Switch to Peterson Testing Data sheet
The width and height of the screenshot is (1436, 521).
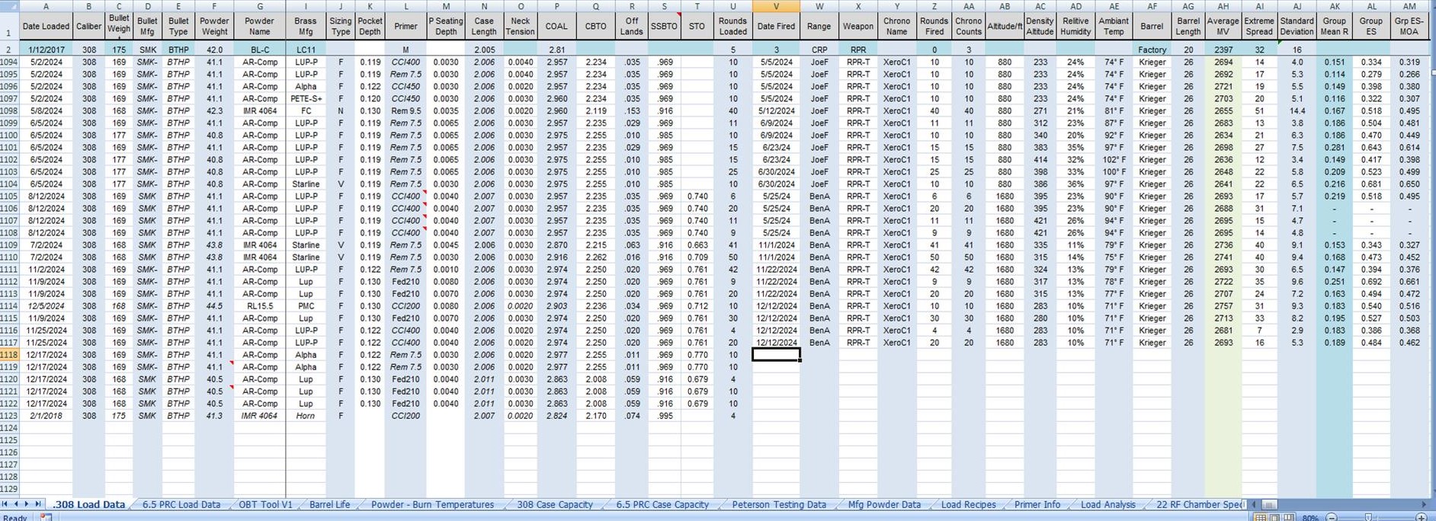[779, 504]
